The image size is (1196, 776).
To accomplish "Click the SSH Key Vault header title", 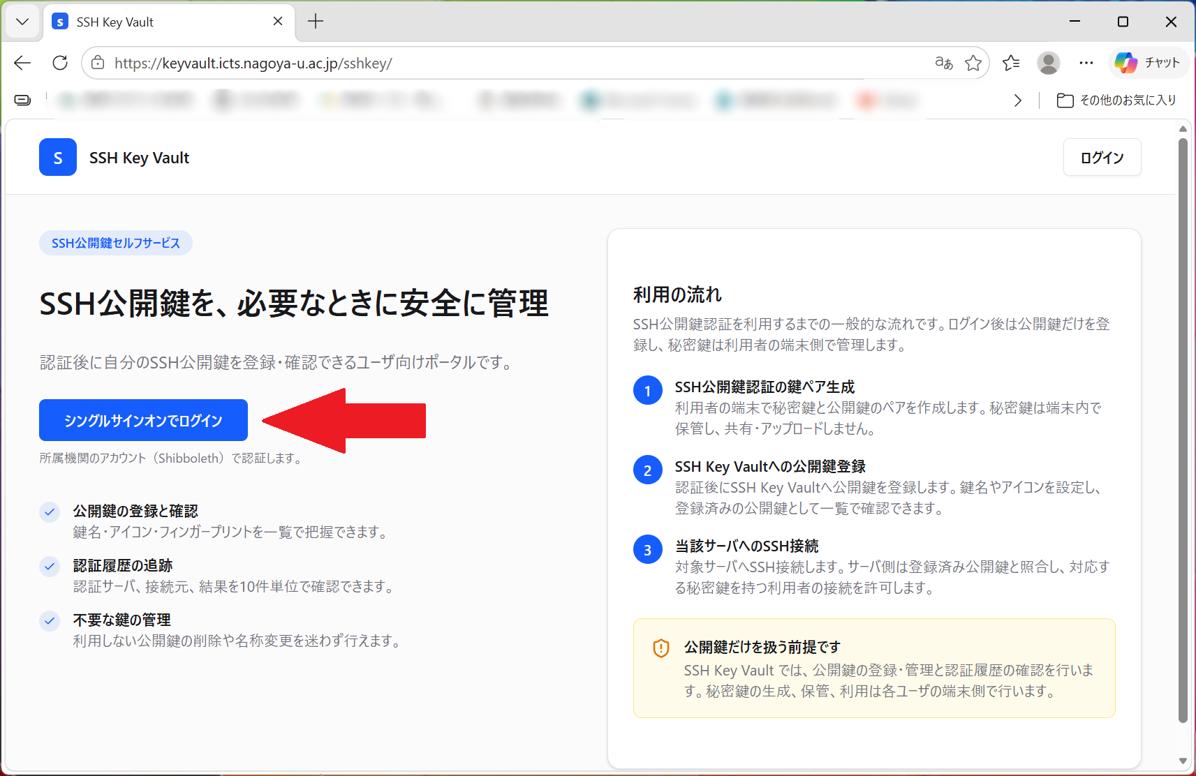I will [139, 158].
